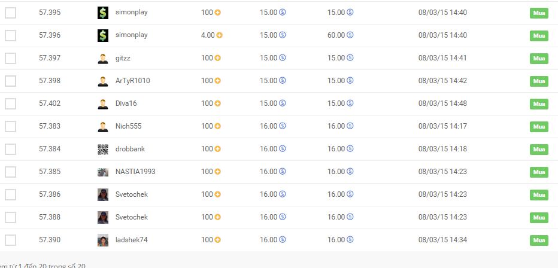The height and width of the screenshot is (268, 558).
Task: Click gold coin icon in row 57.396
Action: (219, 35)
